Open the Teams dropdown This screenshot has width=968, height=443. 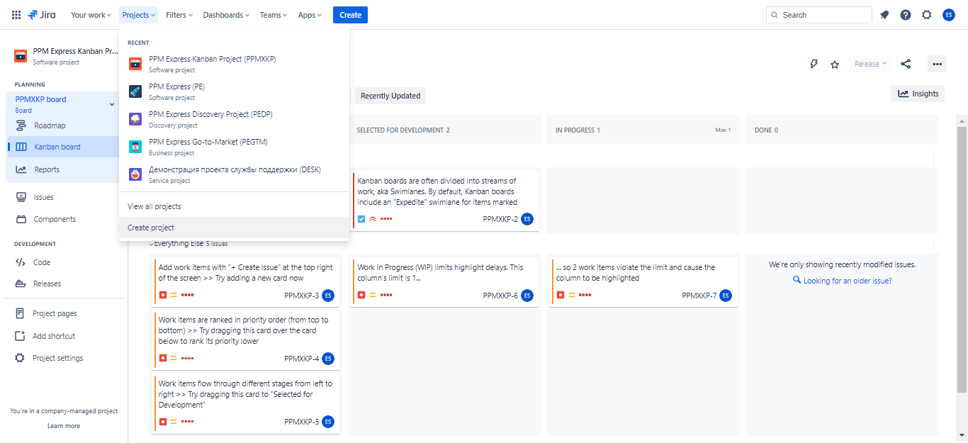(274, 15)
